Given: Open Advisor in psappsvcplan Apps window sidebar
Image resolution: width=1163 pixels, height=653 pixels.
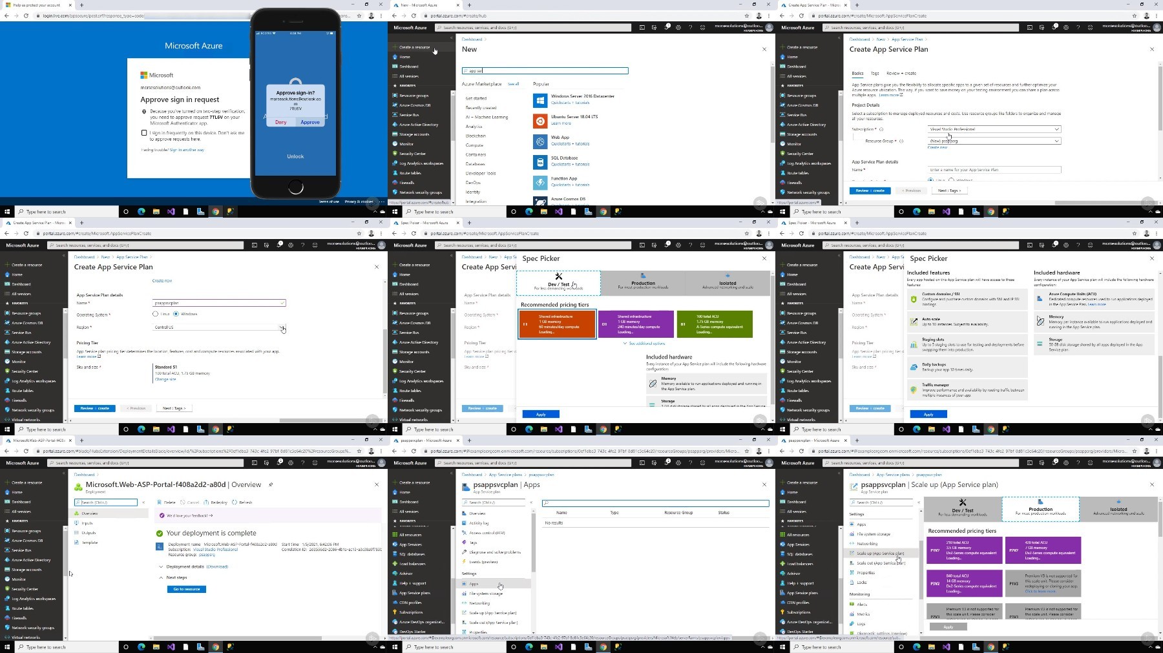Looking at the screenshot, I should (x=406, y=574).
